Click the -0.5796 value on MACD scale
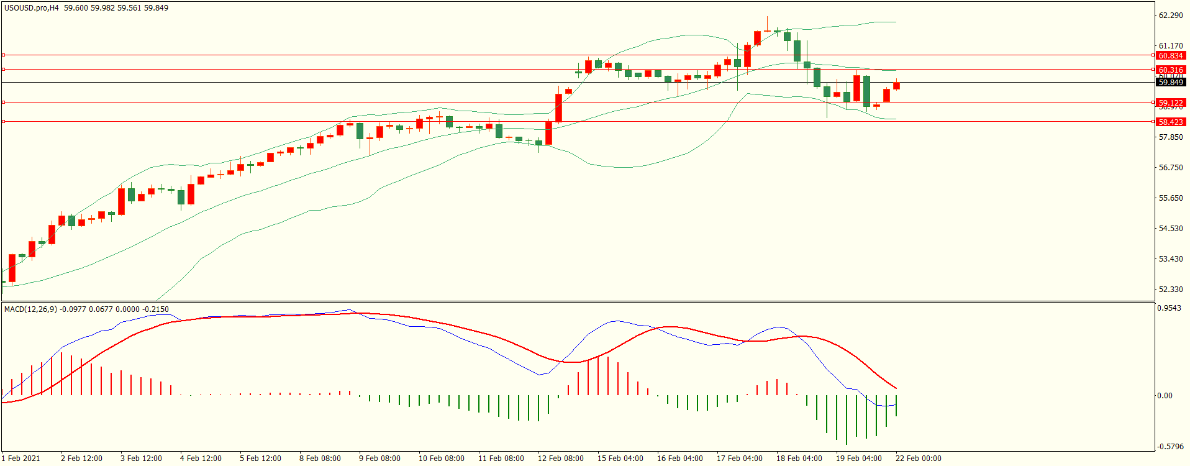 (1170, 447)
